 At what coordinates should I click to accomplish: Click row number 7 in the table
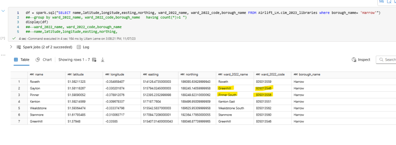click(x=19, y=121)
